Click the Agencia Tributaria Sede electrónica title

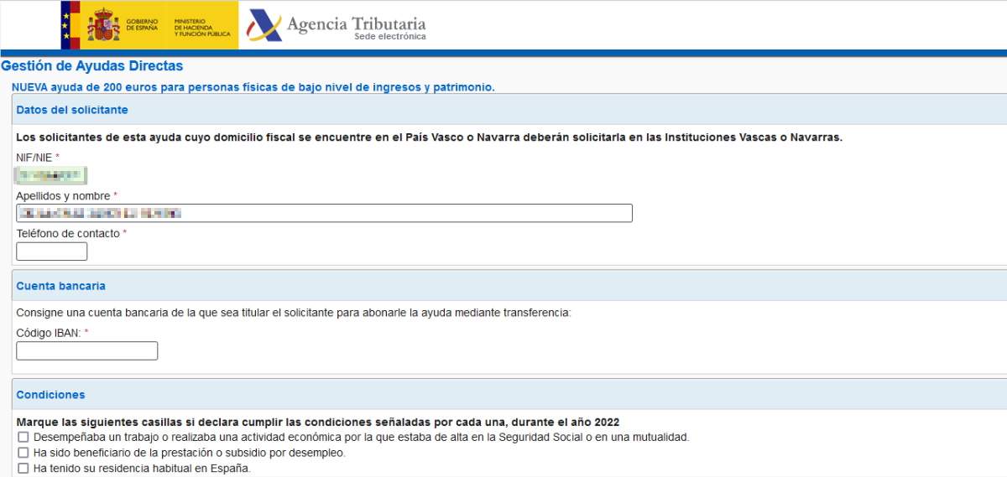pyautogui.click(x=356, y=28)
